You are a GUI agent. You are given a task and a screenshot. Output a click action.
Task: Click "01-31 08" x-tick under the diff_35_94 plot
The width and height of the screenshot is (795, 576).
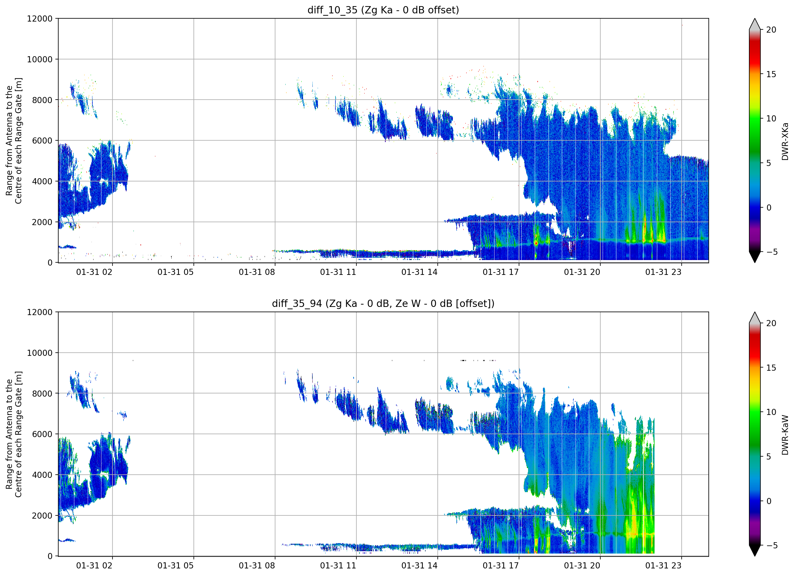[x=257, y=566]
